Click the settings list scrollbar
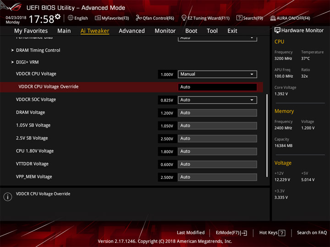 pyautogui.click(x=267, y=135)
